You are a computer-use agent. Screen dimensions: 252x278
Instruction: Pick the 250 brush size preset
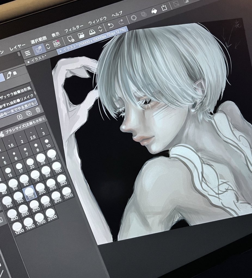pos(51,185)
